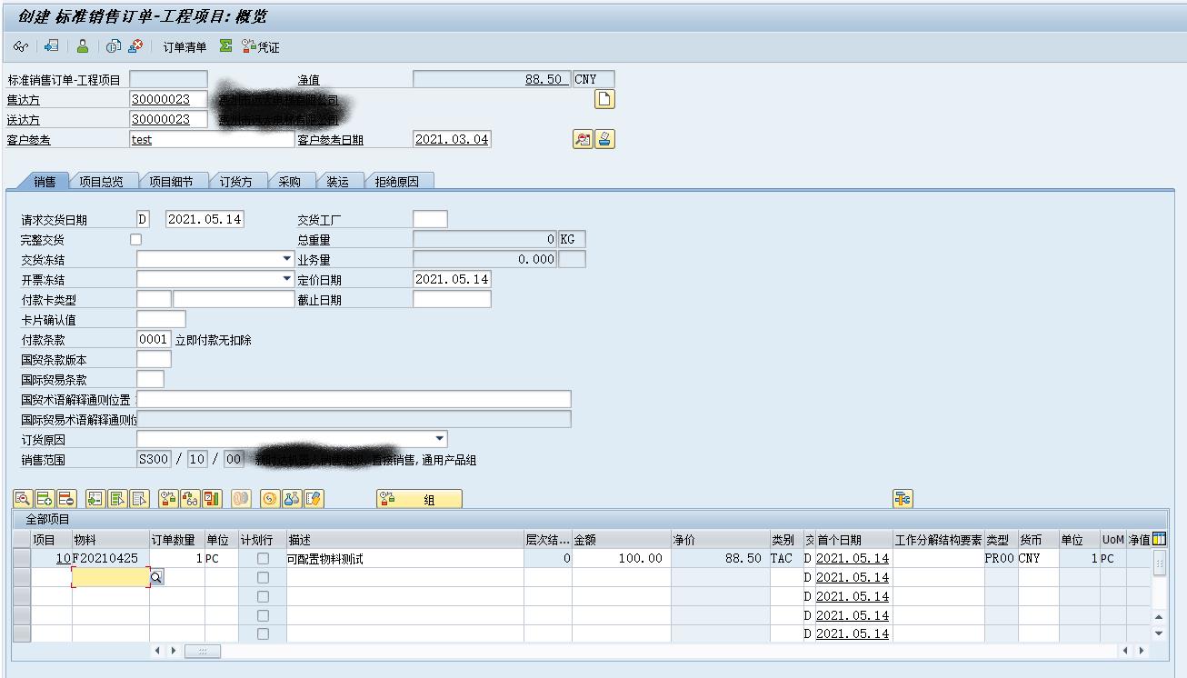Image resolution: width=1187 pixels, height=678 pixels.
Task: Click the select all items icon
Action: (117, 498)
